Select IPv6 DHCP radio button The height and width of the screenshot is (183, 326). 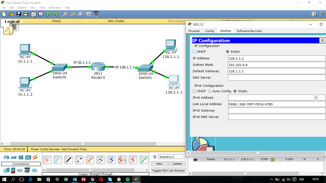[195, 91]
